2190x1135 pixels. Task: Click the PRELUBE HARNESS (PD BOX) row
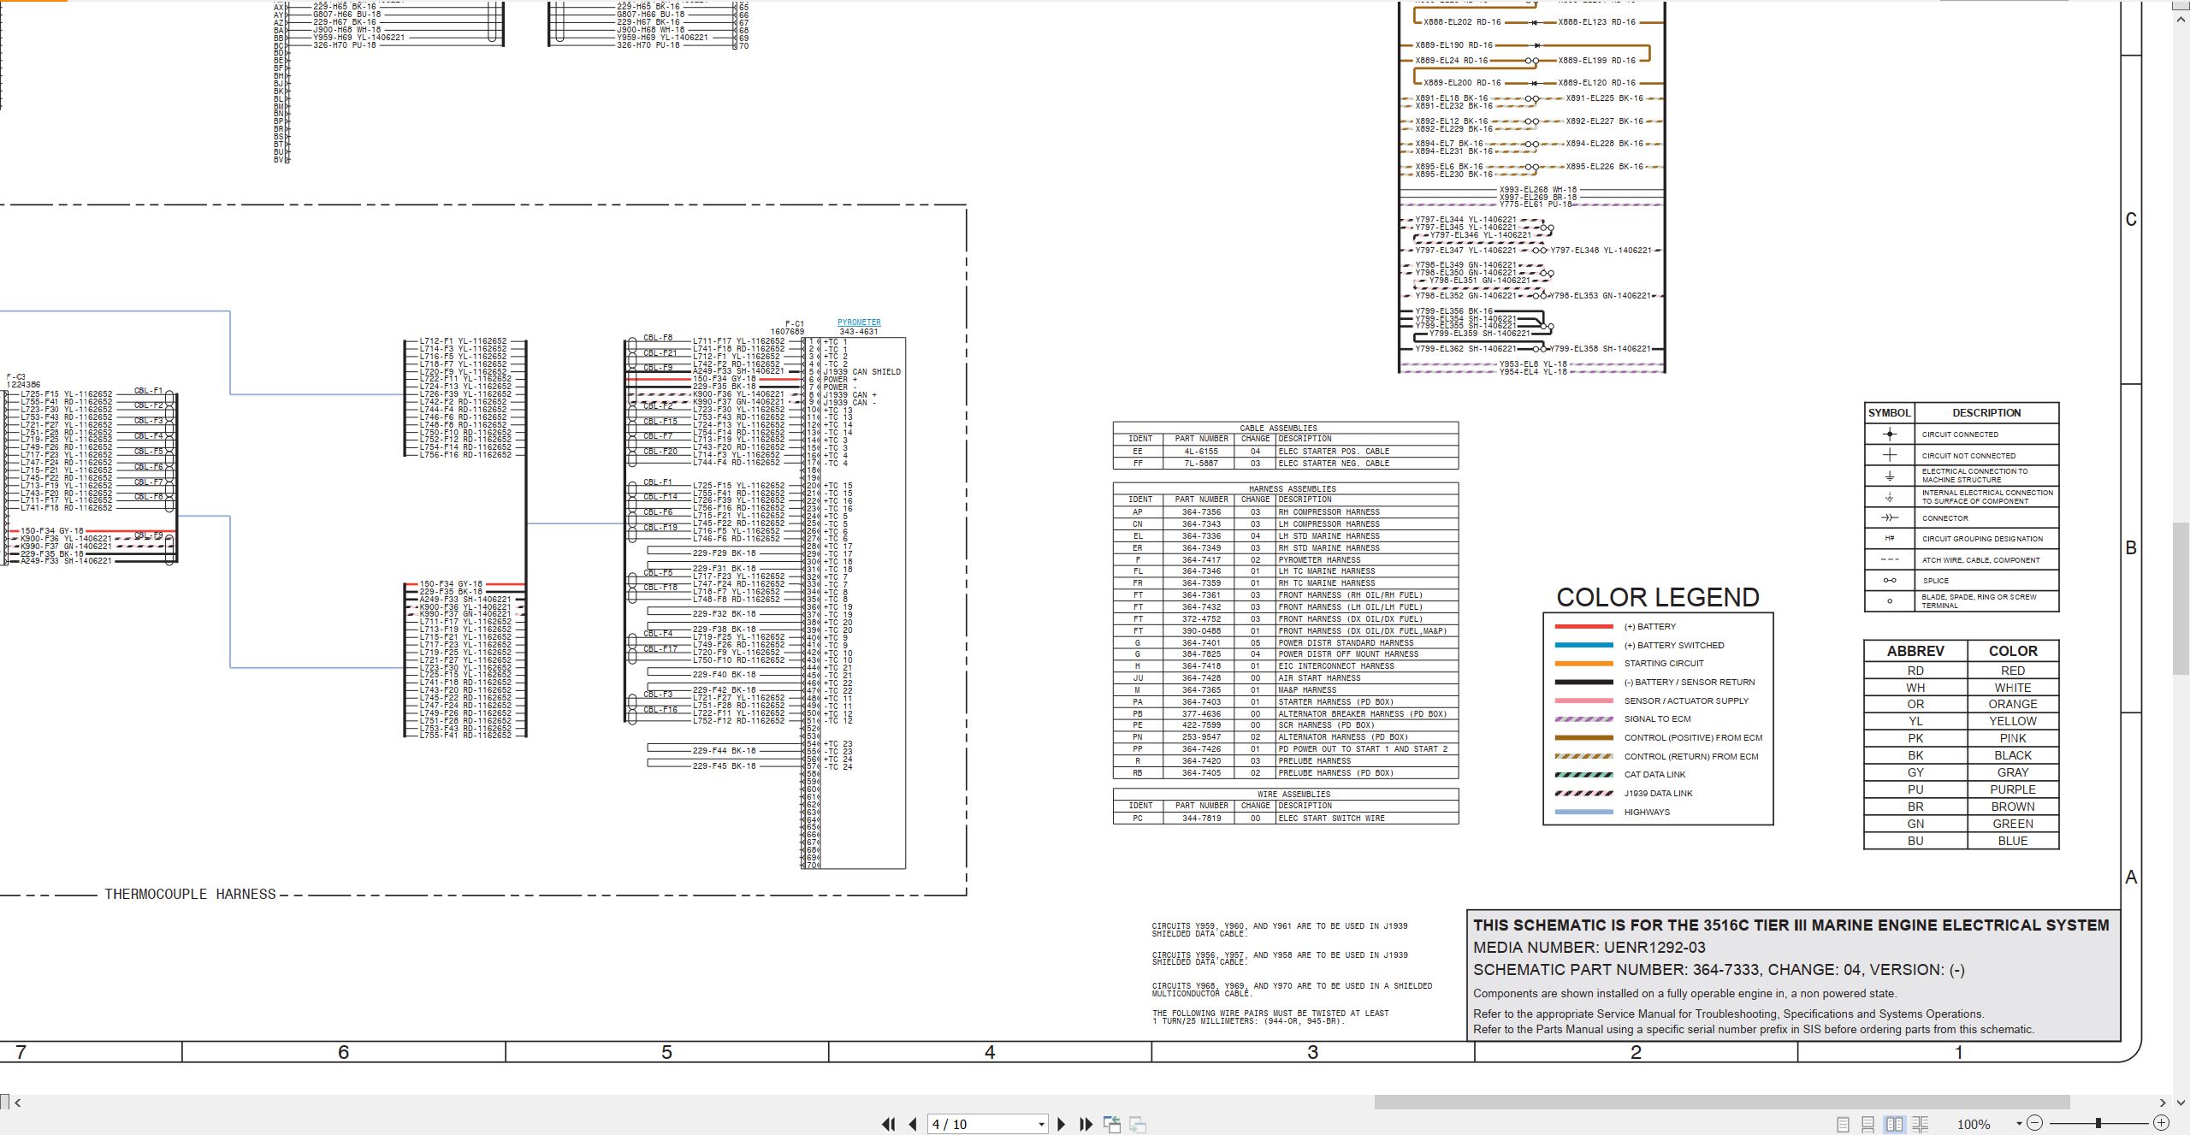point(1285,773)
